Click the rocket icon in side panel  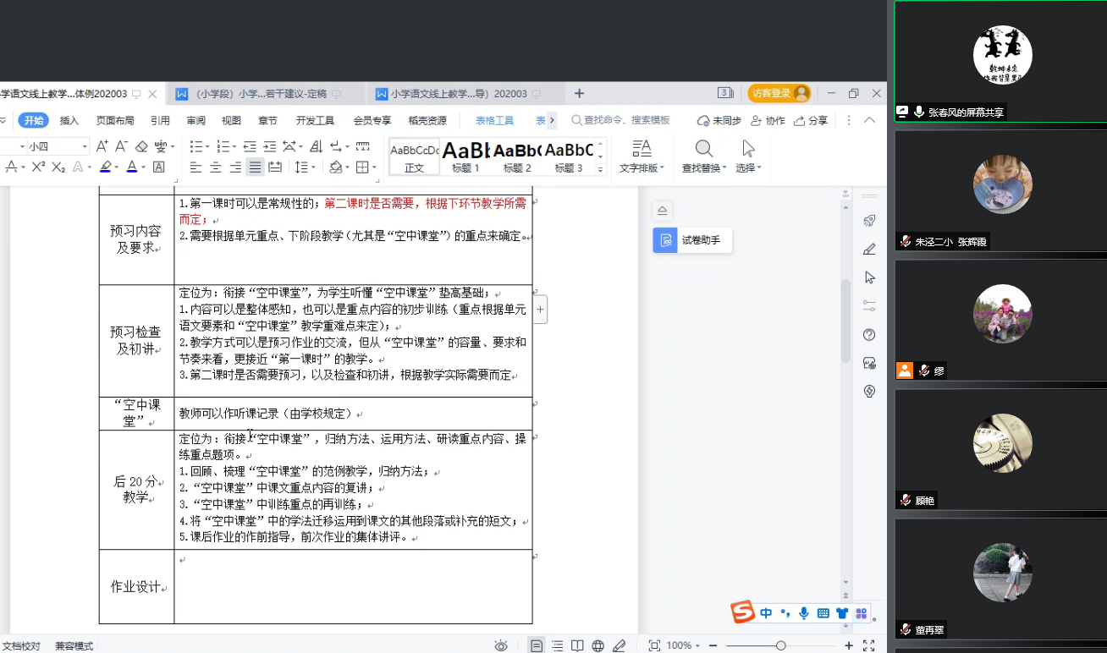pyautogui.click(x=869, y=221)
